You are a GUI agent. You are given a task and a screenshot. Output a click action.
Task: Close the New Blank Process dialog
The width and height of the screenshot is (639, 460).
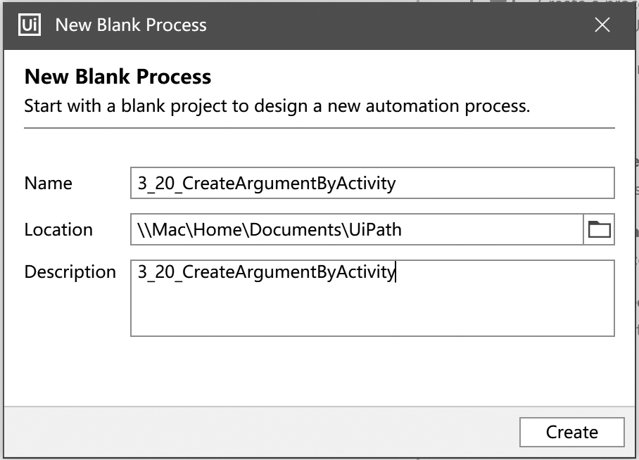[602, 25]
